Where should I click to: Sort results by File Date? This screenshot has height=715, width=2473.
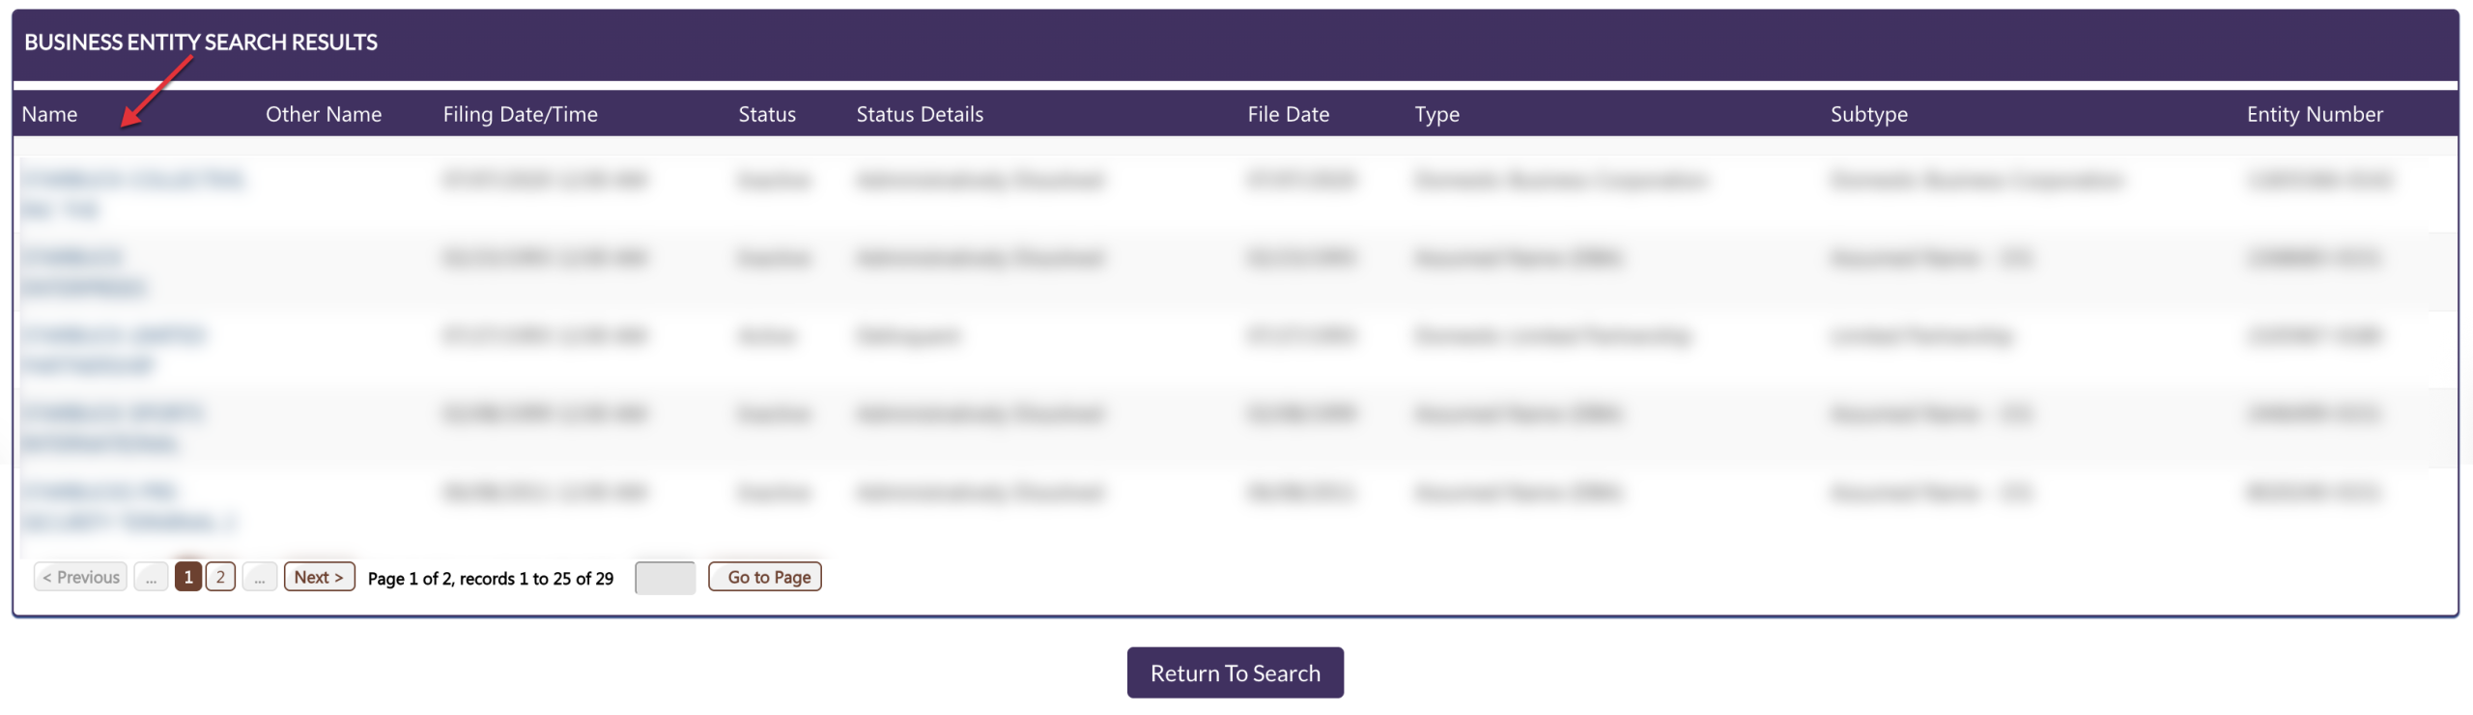coord(1287,114)
